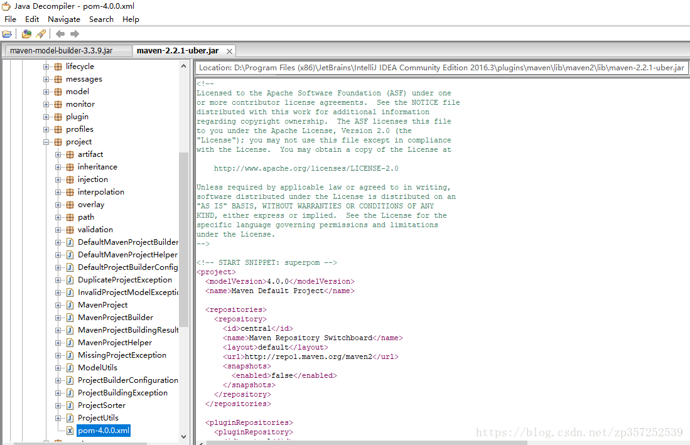Click the pom-4.0.0.xml file icon
The height and width of the screenshot is (445, 690).
pos(70,431)
